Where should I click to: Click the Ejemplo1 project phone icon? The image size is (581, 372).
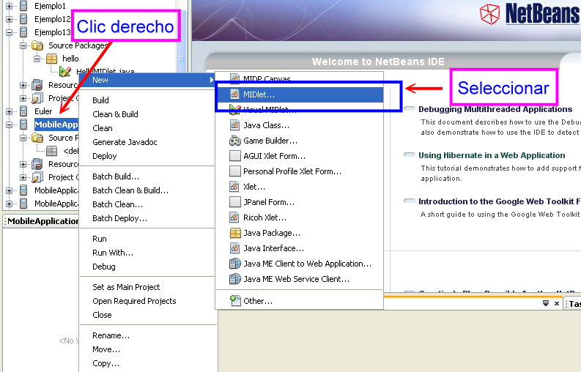23,6
